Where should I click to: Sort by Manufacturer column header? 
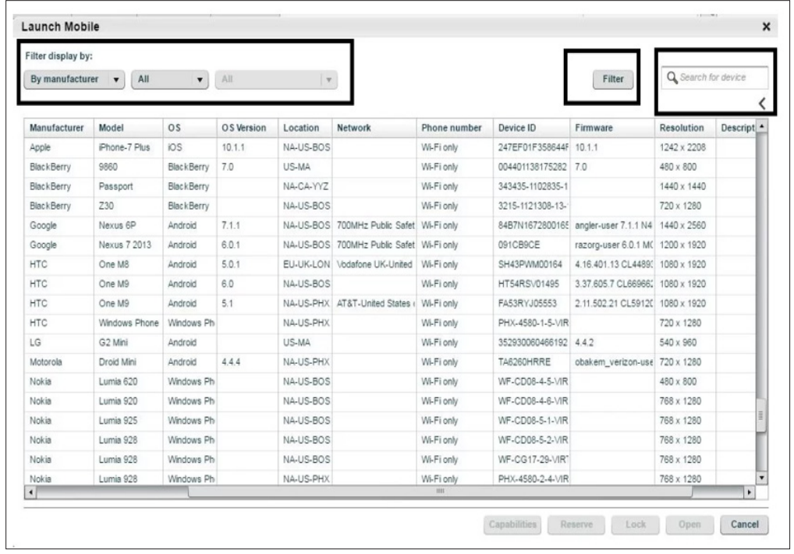pos(58,128)
